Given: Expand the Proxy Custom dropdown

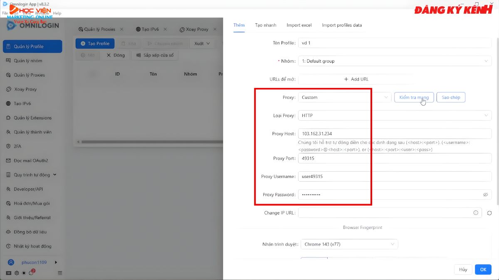Looking at the screenshot, I should click(344, 97).
